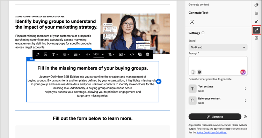Open the No Brand dropdown
Screen dimensions: 262x138
pyautogui.click(x=218, y=47)
